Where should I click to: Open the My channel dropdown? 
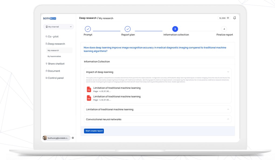(x=59, y=27)
